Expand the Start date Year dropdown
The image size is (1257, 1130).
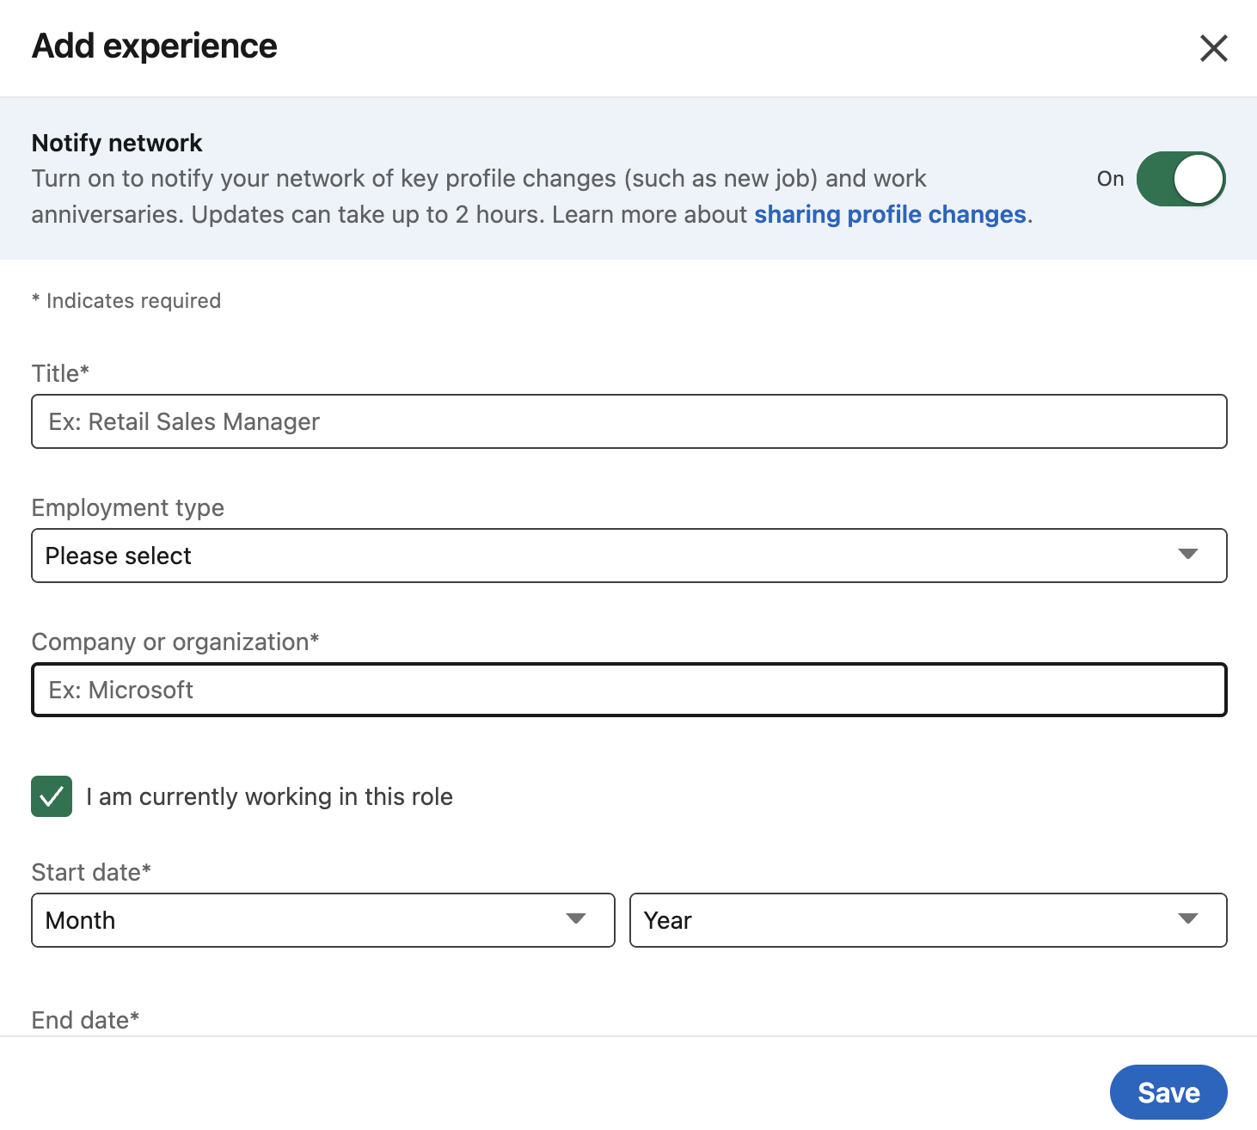pos(928,920)
